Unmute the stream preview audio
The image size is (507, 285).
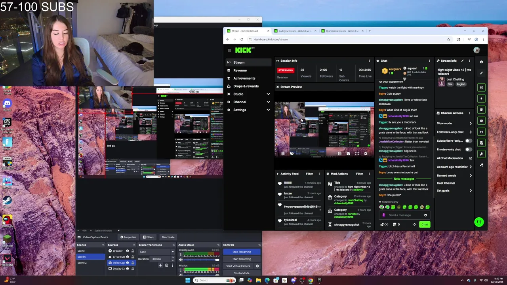[292, 154]
